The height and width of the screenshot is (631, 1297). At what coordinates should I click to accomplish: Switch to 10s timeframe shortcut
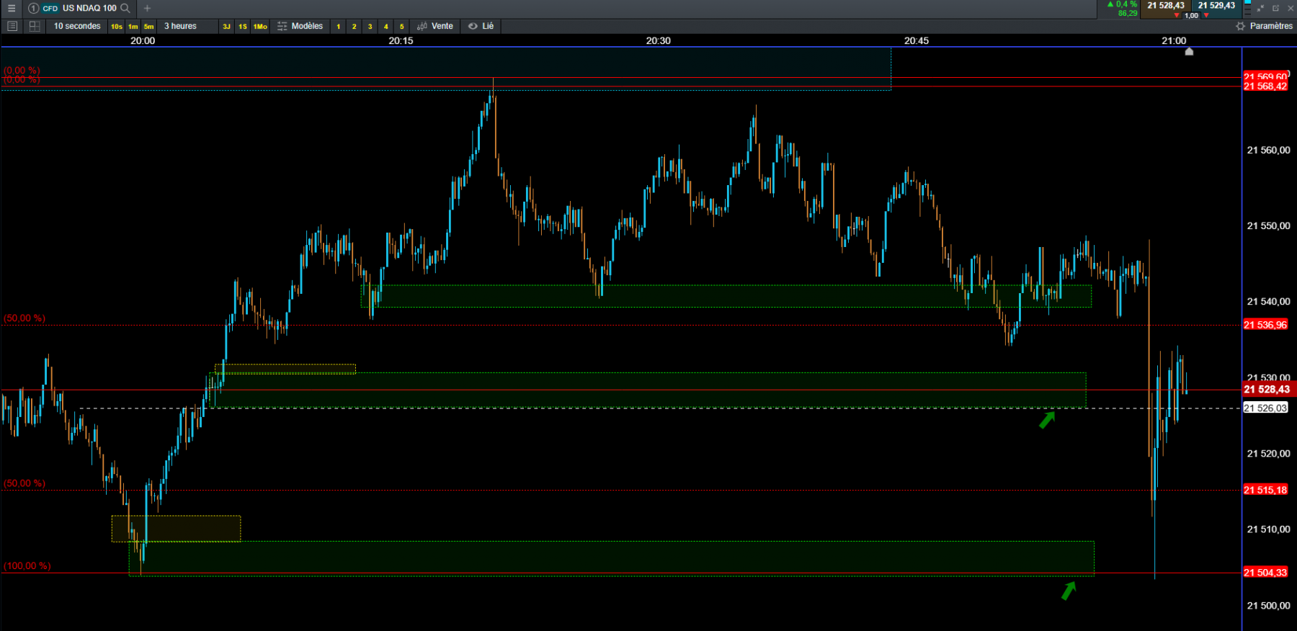[117, 27]
